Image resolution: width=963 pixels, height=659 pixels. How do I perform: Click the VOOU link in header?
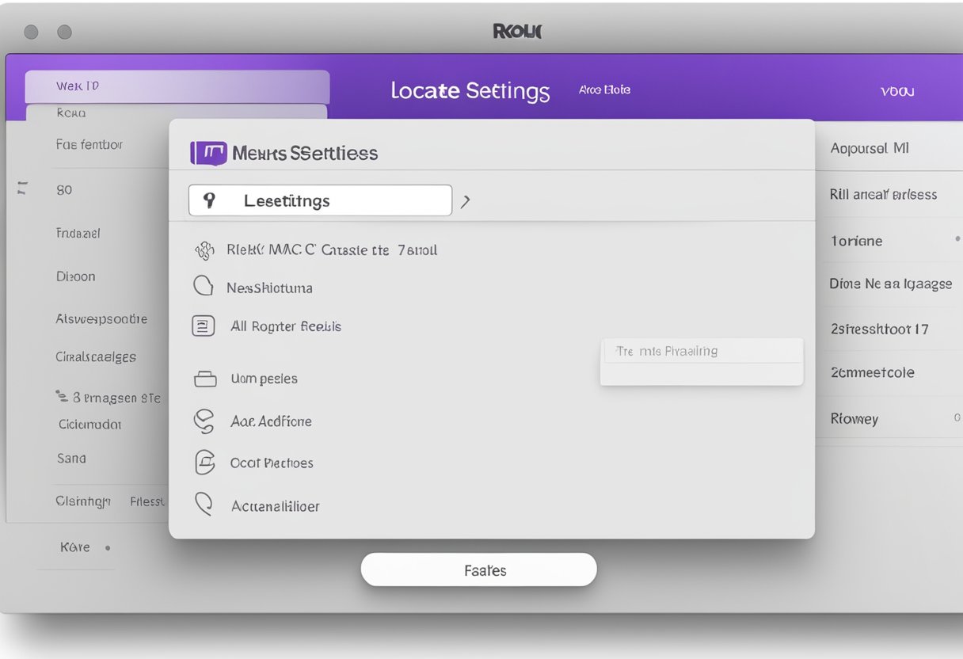pos(896,91)
